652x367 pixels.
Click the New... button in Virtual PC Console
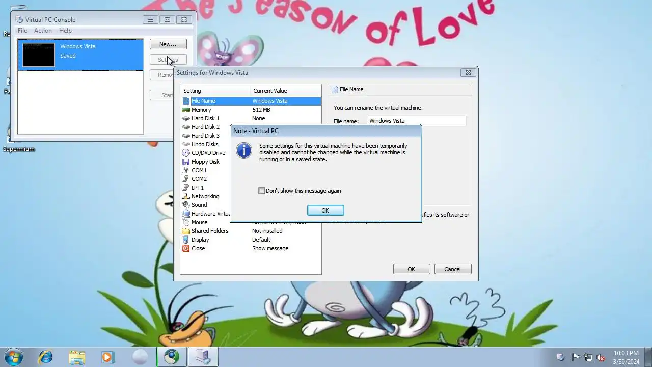point(168,44)
